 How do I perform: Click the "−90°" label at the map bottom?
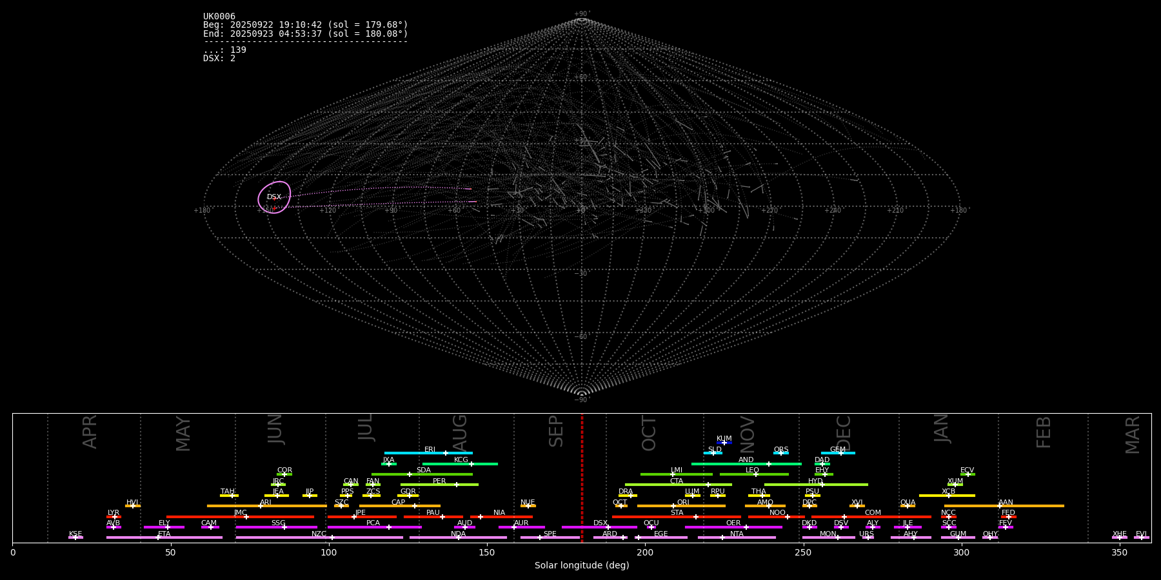(x=582, y=400)
